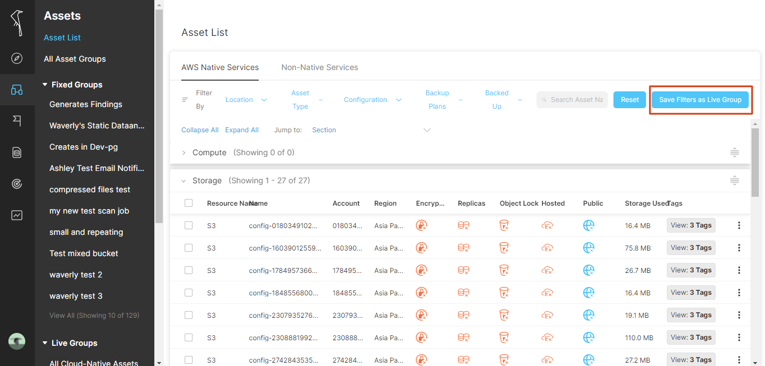Open kebab menu for config-16039012559 row
765x366 pixels.
(x=739, y=248)
